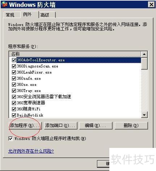This screenshot has width=156, height=171.
Task: Toggle Windows 防火墙阻止程序时通知我 checkbox
Action: pyautogui.click(x=10, y=139)
